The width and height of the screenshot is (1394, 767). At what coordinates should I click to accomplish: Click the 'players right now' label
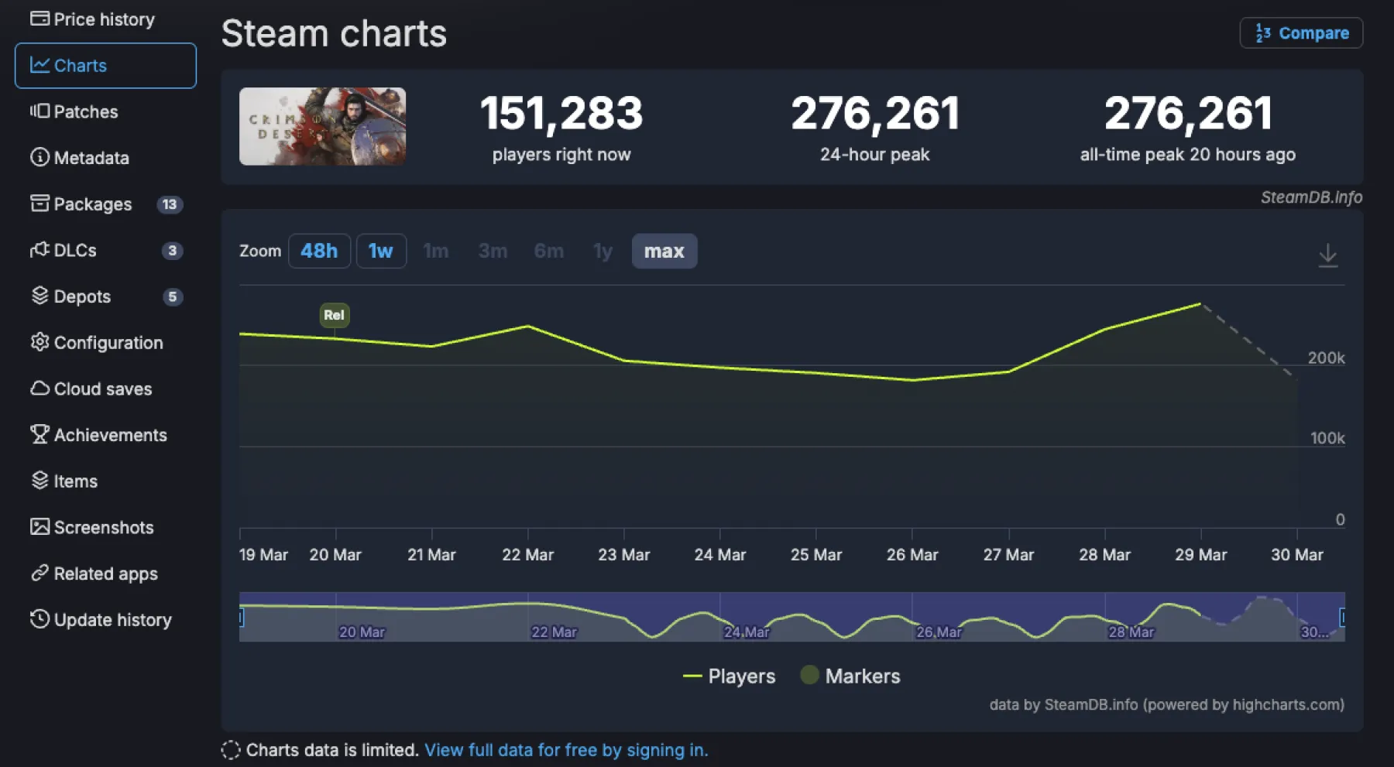561,155
